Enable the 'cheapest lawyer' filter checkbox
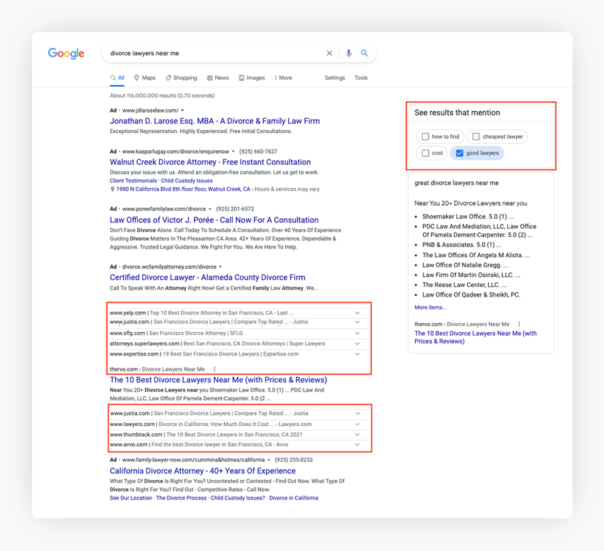 coord(476,136)
